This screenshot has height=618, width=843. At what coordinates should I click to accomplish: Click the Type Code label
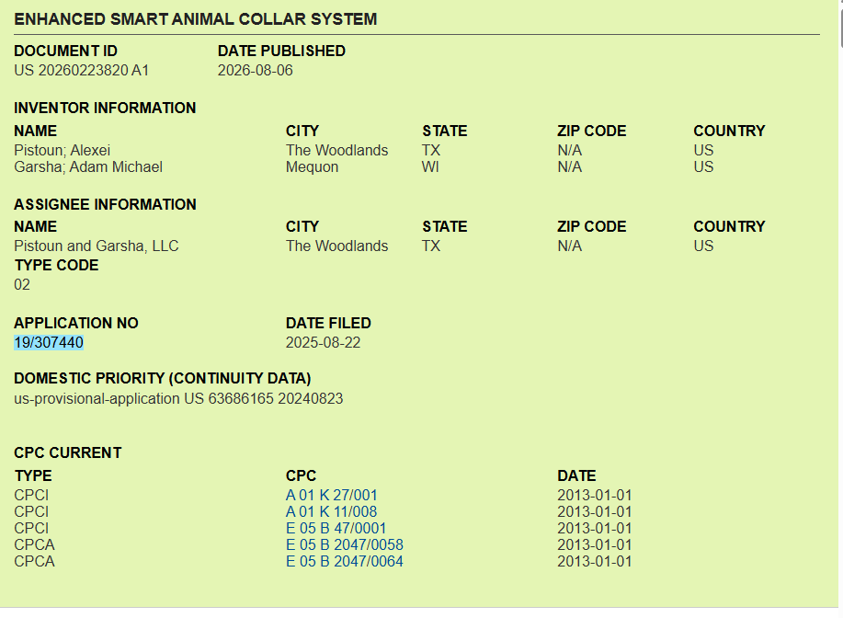pyautogui.click(x=56, y=266)
